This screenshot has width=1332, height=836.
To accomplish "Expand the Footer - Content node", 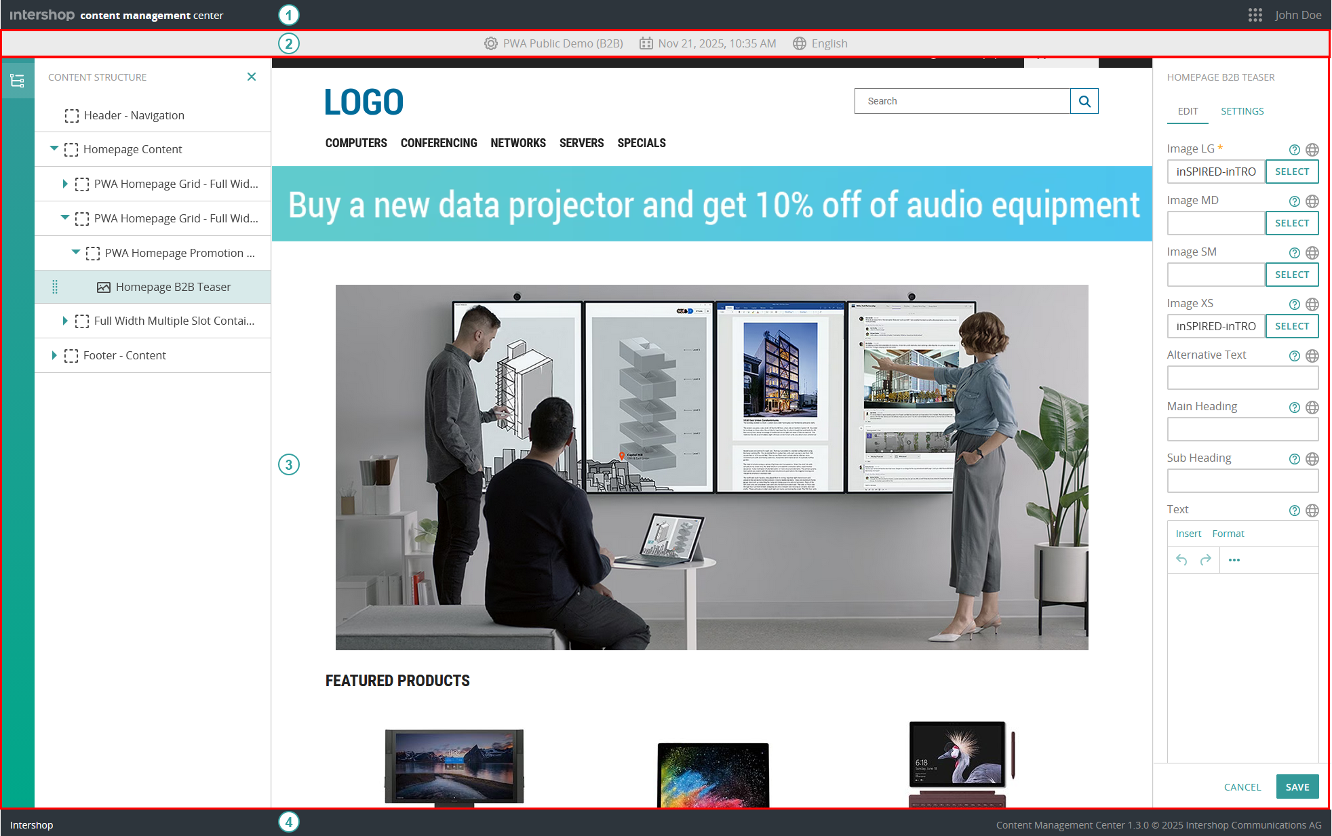I will tap(55, 355).
